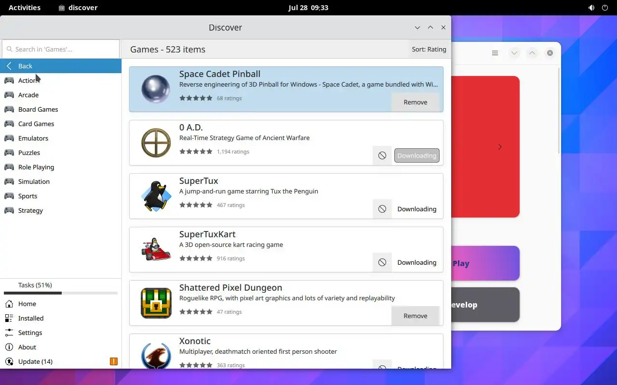Click the SuperTux Downloading label

point(417,209)
